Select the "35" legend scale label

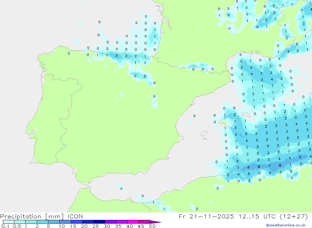coord(118,226)
